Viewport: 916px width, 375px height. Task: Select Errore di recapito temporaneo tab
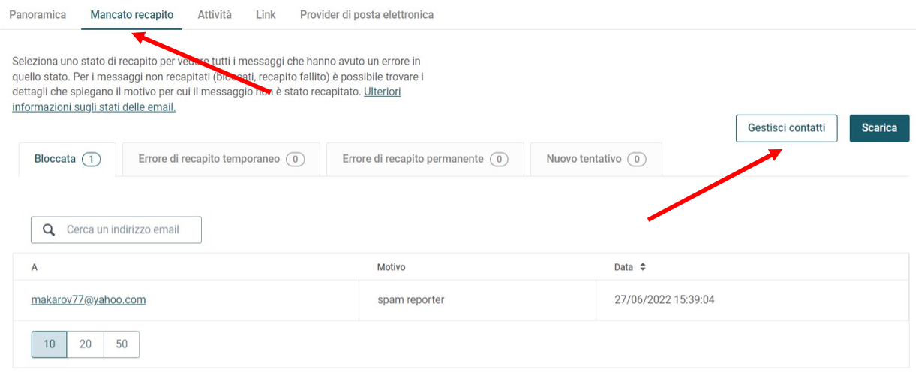221,160
